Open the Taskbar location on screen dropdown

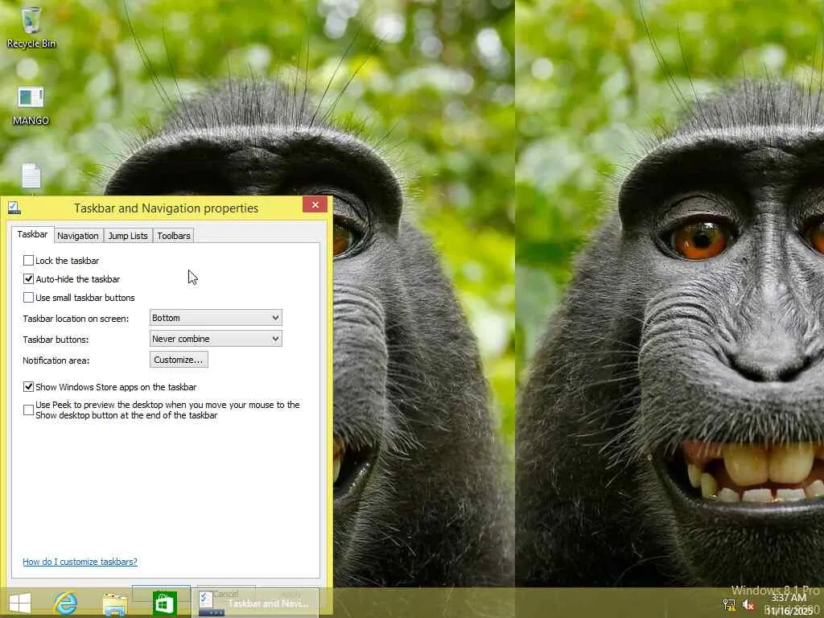click(x=216, y=317)
